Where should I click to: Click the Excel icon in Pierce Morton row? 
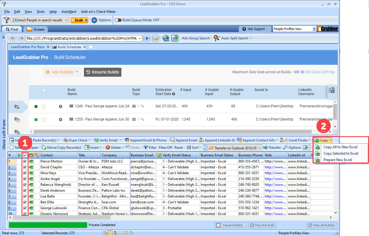[31, 161]
